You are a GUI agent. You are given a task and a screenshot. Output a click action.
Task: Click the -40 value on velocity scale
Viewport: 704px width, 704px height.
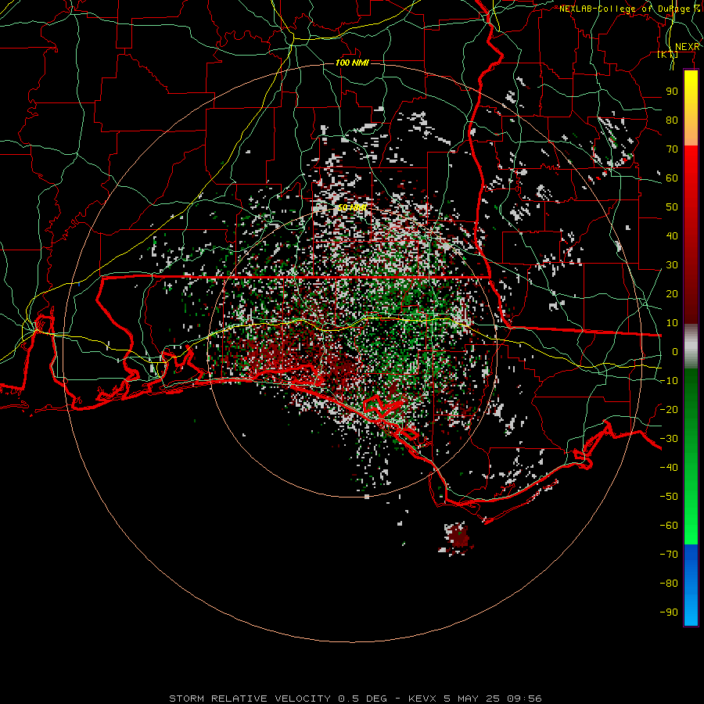(669, 468)
